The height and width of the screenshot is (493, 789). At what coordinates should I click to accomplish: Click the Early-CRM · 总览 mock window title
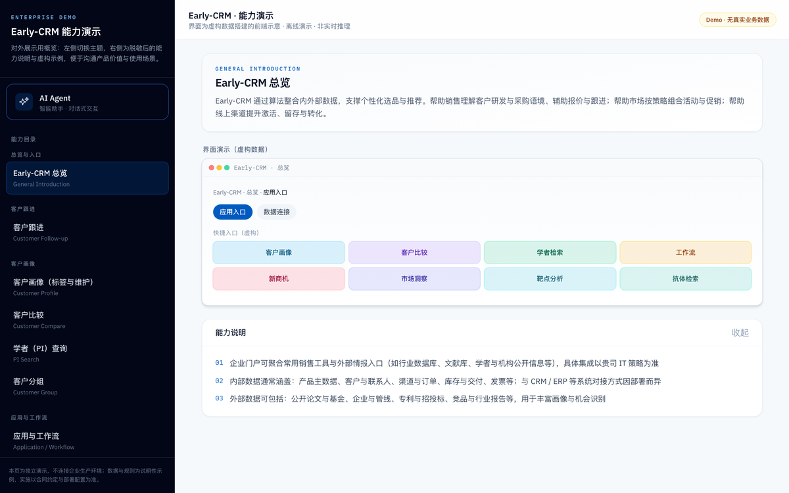(262, 168)
